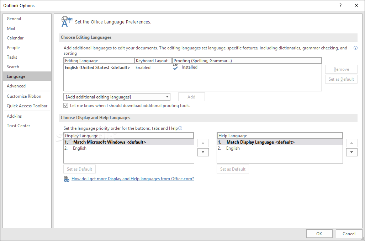Click the ABC proofing checkmark icon

(x=175, y=67)
